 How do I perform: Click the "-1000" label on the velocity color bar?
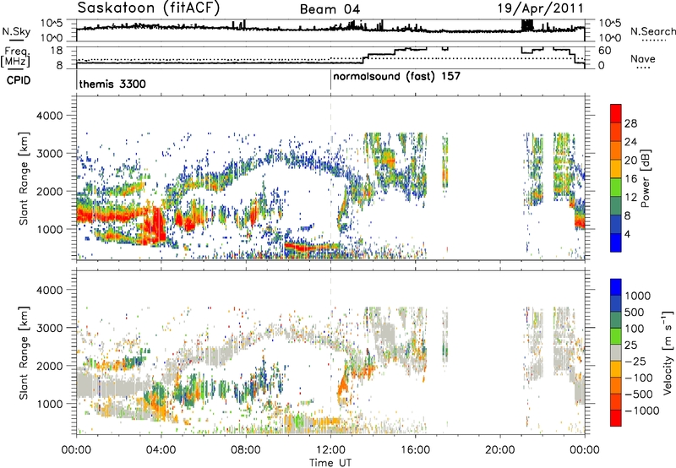(641, 411)
